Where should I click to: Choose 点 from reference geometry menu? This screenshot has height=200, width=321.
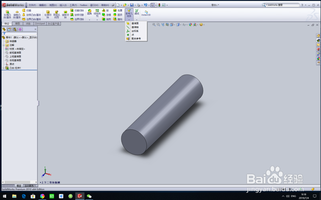[x=136, y=35]
